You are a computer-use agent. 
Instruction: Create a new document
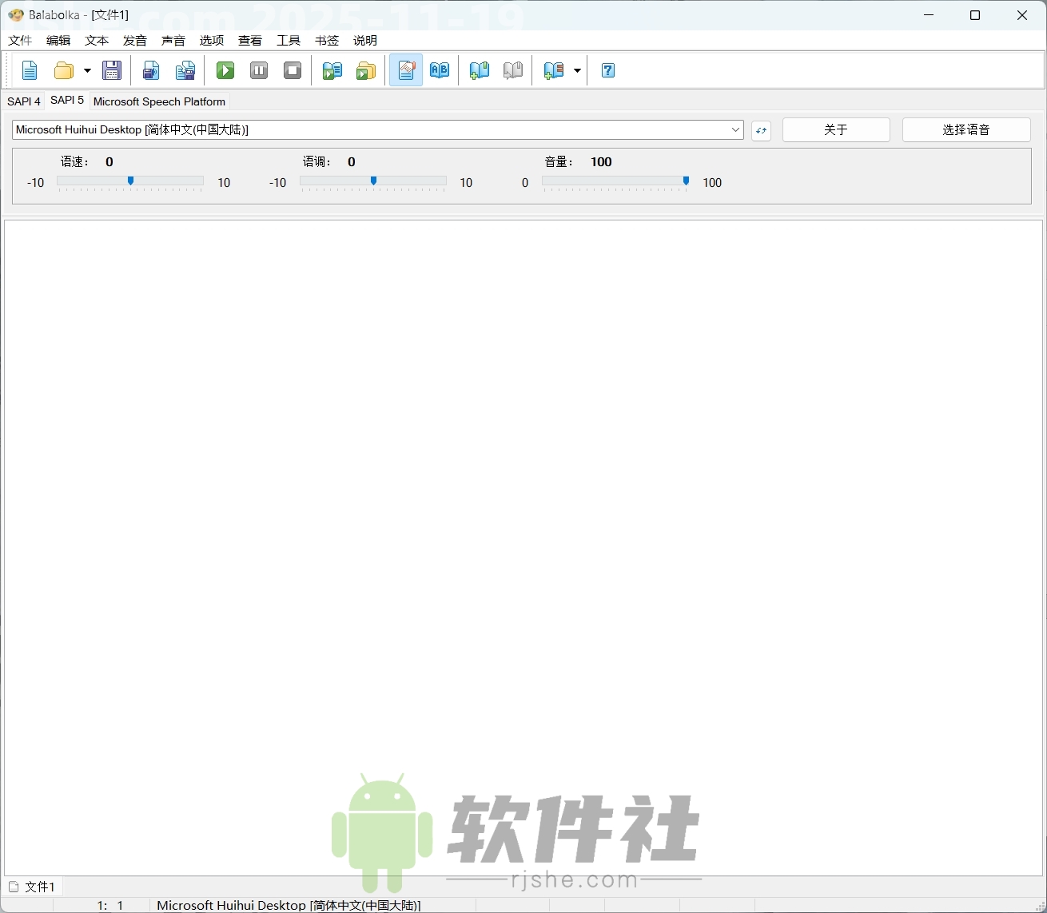click(30, 70)
